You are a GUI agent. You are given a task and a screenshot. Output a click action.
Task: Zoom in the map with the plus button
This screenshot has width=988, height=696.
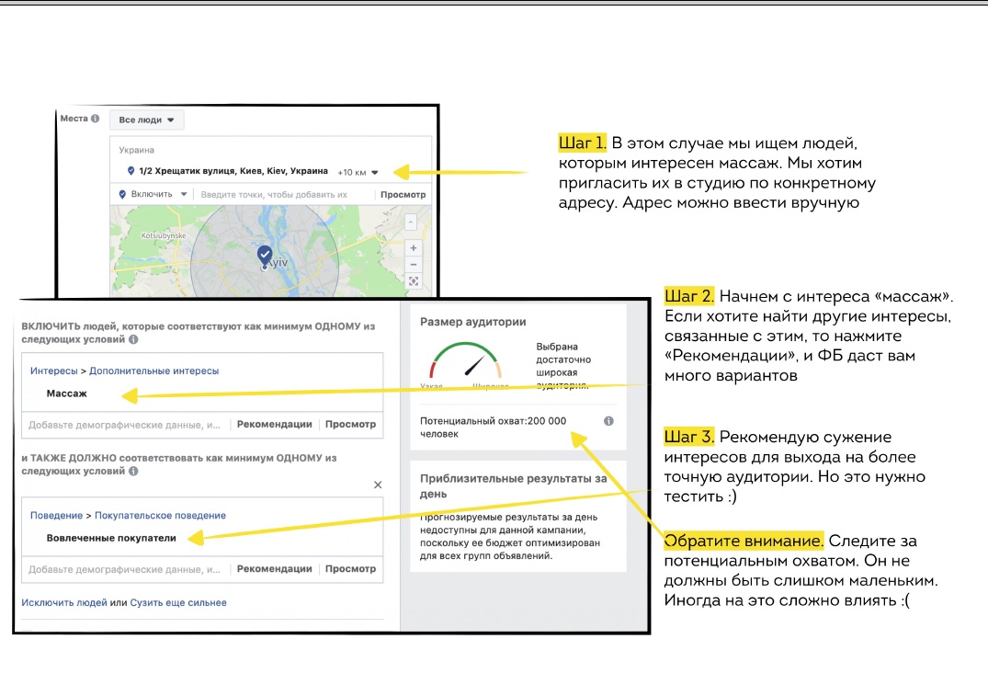pyautogui.click(x=414, y=248)
